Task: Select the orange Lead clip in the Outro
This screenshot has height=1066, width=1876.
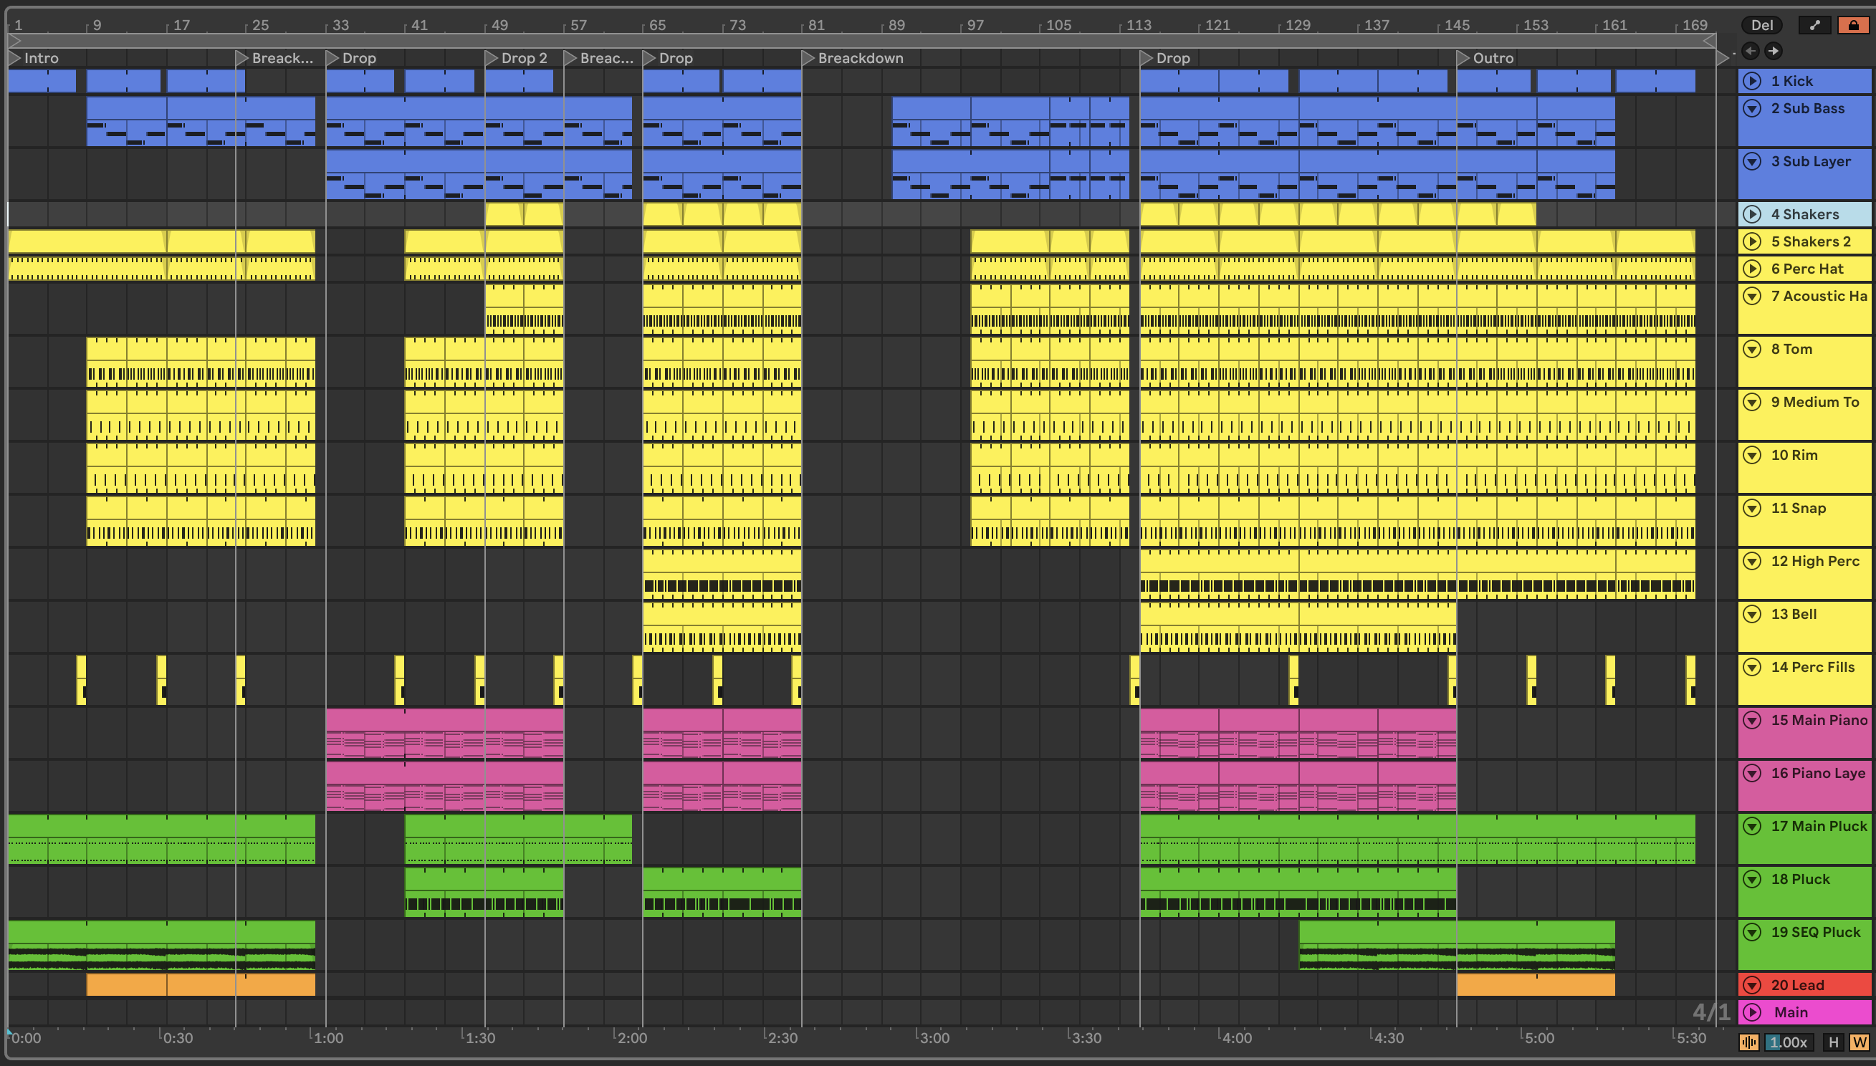Action: click(x=1536, y=985)
